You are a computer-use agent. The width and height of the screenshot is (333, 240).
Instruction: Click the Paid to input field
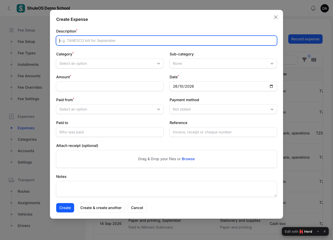click(x=110, y=132)
